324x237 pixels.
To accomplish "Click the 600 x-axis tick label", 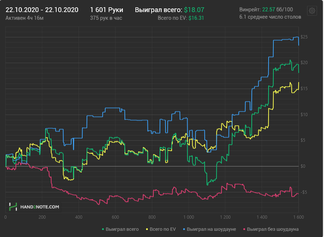I will point(115,217).
